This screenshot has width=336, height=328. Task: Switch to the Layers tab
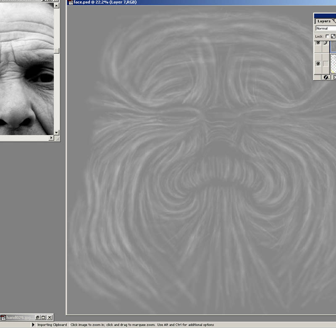coord(324,21)
